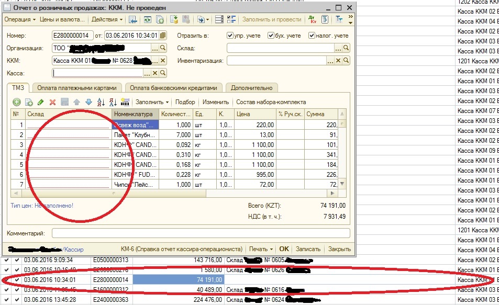Click the Записать button
This screenshot has height=305, width=499.
click(x=308, y=249)
